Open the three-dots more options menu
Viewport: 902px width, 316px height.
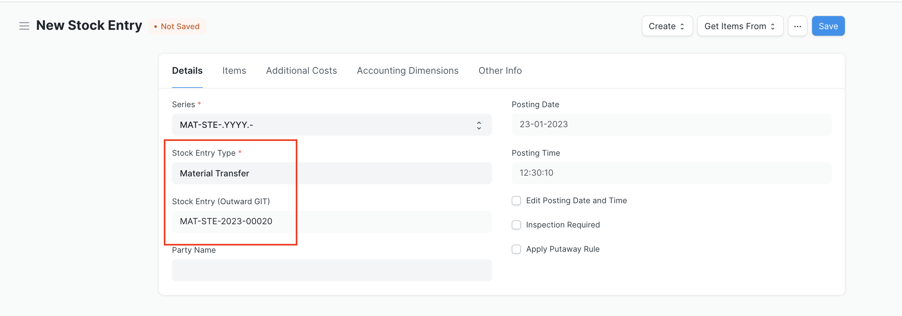797,26
